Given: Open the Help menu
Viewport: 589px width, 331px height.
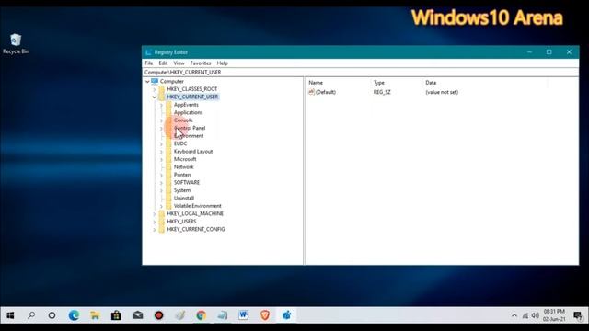Looking at the screenshot, I should 223,63.
